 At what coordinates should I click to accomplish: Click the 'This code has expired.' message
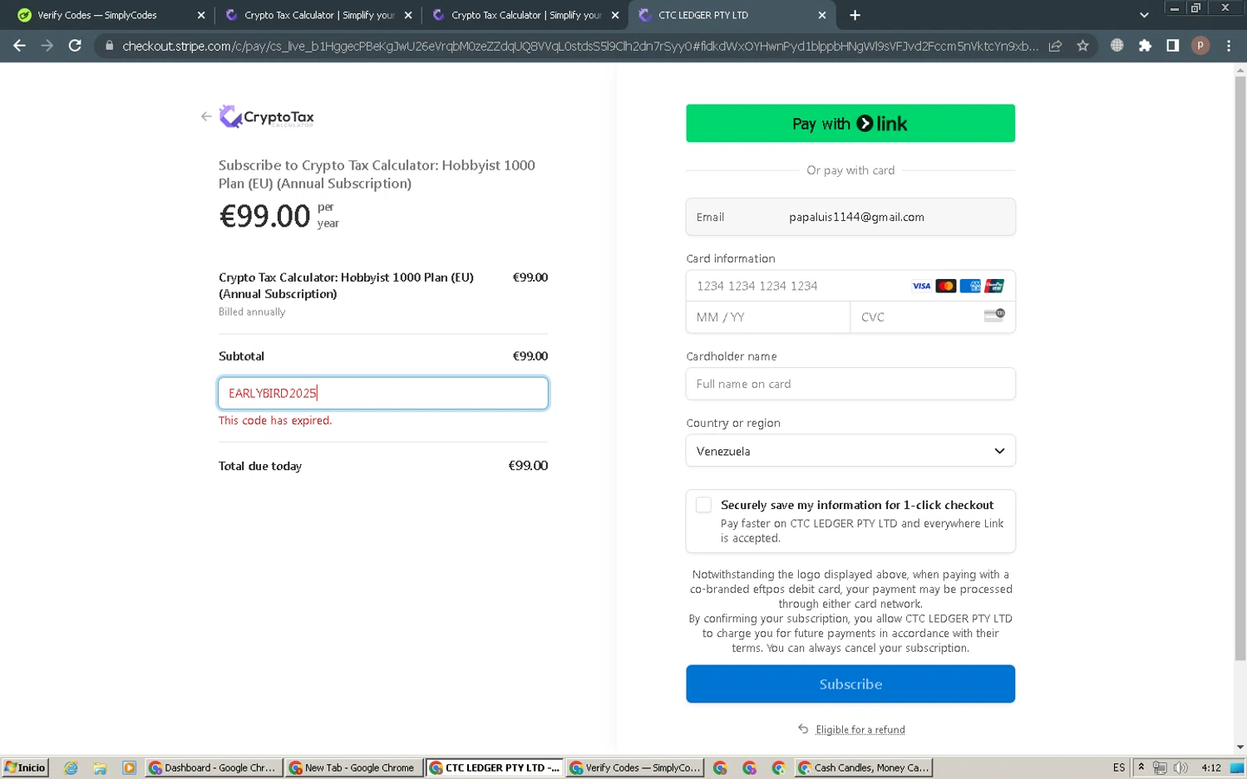click(x=275, y=420)
